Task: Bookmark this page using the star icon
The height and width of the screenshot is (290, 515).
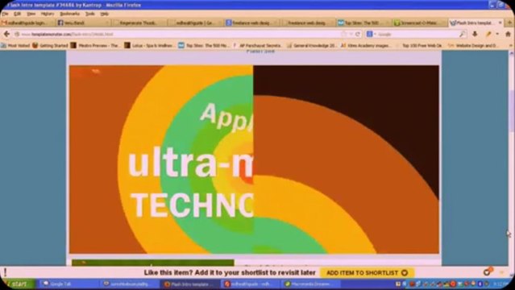Action: [344, 34]
